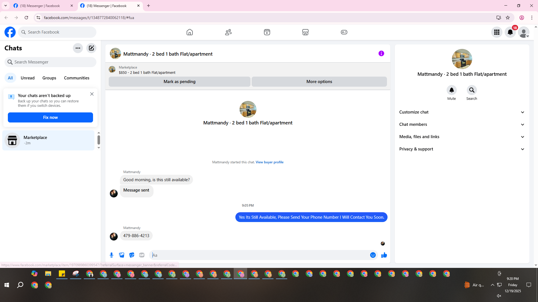This screenshot has width=538, height=302.
Task: Mute this conversation
Action: click(x=451, y=90)
